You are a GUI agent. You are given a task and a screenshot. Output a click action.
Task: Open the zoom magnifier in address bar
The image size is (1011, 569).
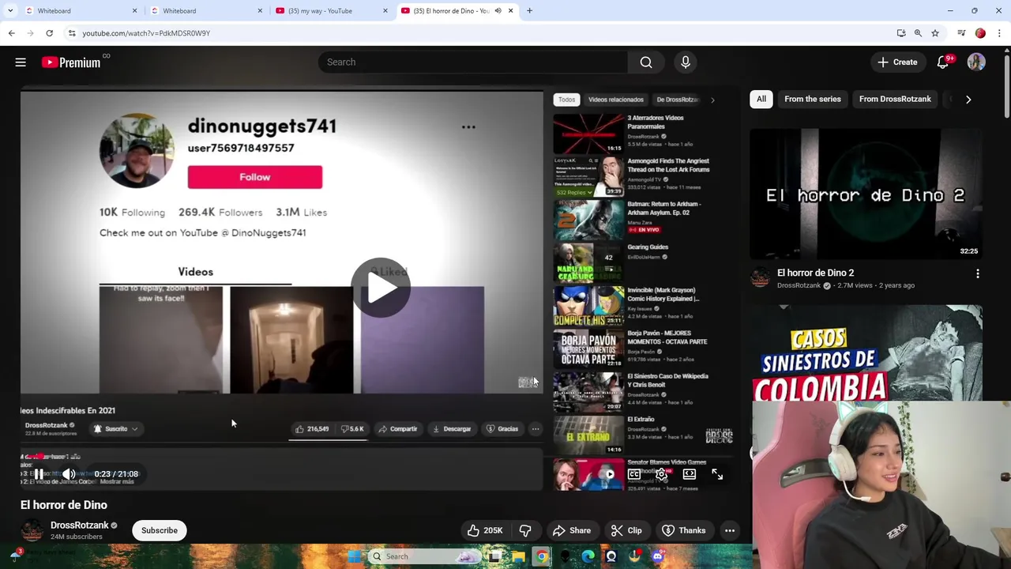[918, 33]
